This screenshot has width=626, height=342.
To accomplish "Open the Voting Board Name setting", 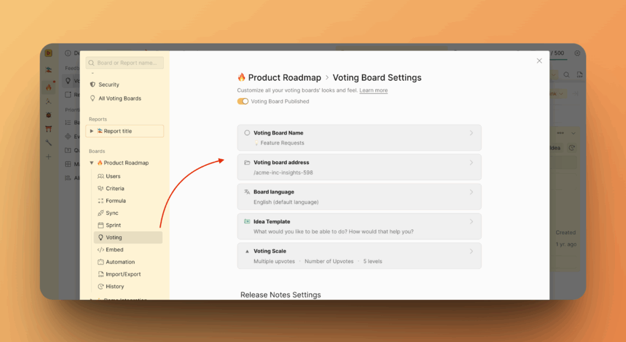I will (x=359, y=138).
